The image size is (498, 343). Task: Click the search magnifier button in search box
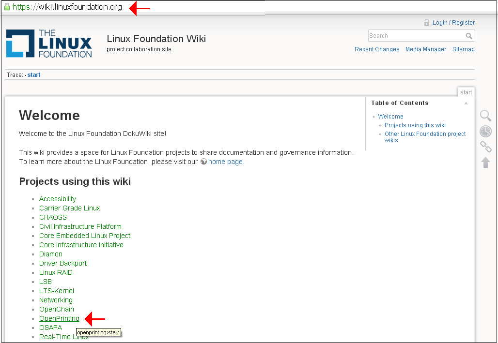pos(469,36)
